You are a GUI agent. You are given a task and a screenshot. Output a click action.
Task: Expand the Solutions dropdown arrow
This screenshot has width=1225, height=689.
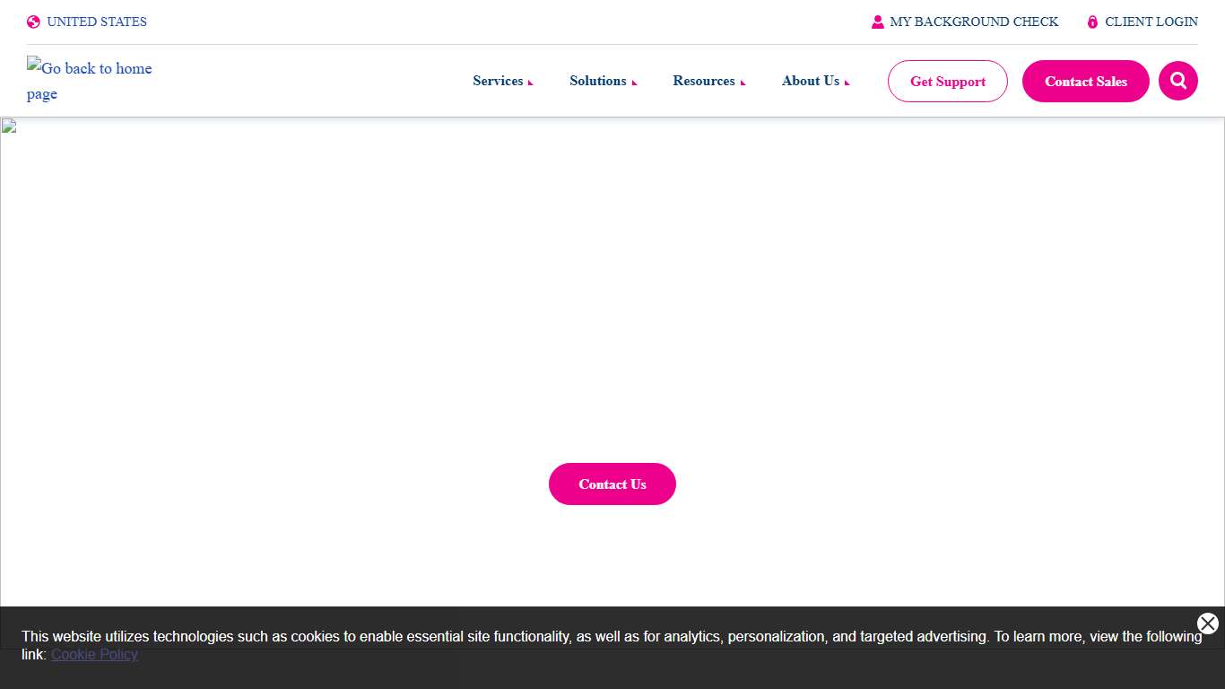pyautogui.click(x=635, y=83)
